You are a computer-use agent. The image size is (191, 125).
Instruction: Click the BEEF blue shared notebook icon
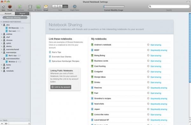(x=92, y=50)
